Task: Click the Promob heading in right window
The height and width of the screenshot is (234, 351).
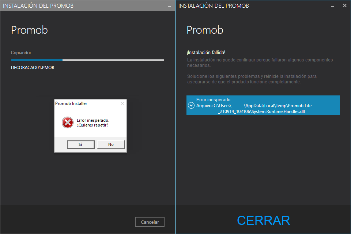Action: [205, 30]
